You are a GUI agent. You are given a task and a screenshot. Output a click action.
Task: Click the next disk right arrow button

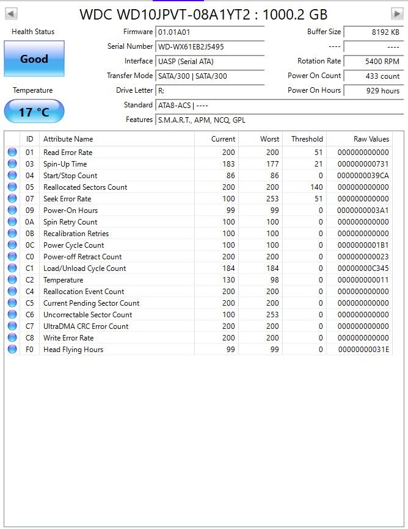point(396,13)
